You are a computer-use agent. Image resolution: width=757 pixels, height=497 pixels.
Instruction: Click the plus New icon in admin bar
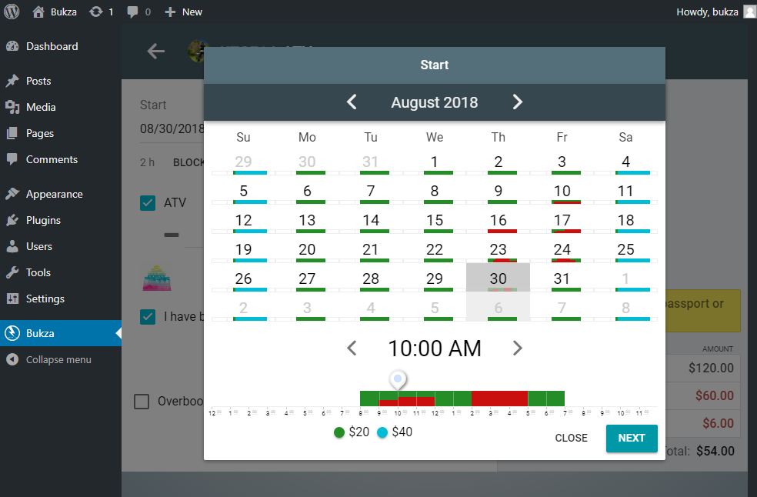click(170, 12)
